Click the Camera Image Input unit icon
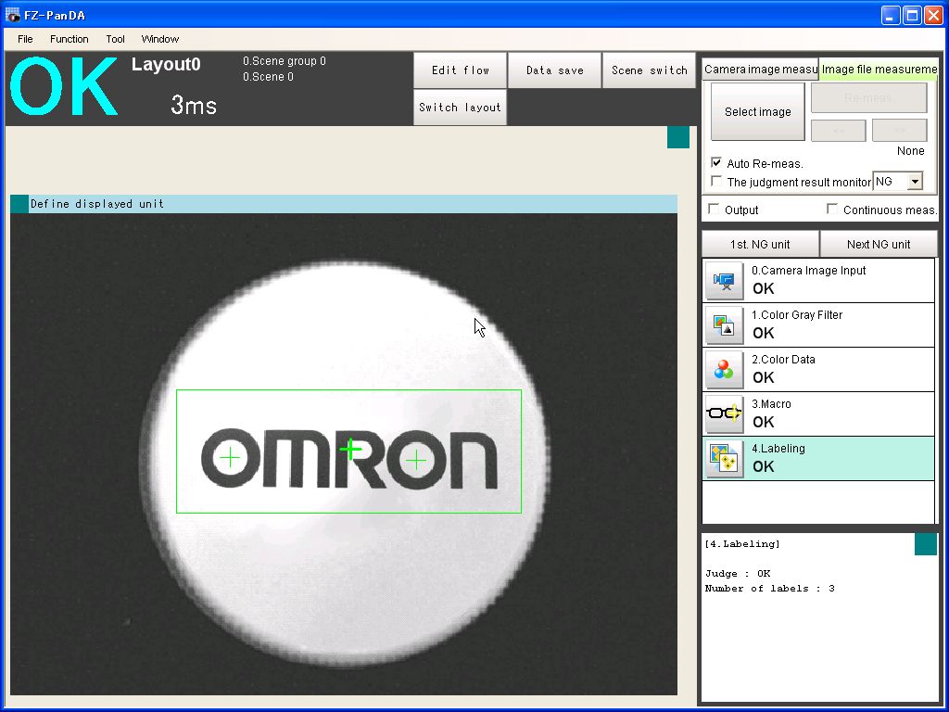 point(725,281)
